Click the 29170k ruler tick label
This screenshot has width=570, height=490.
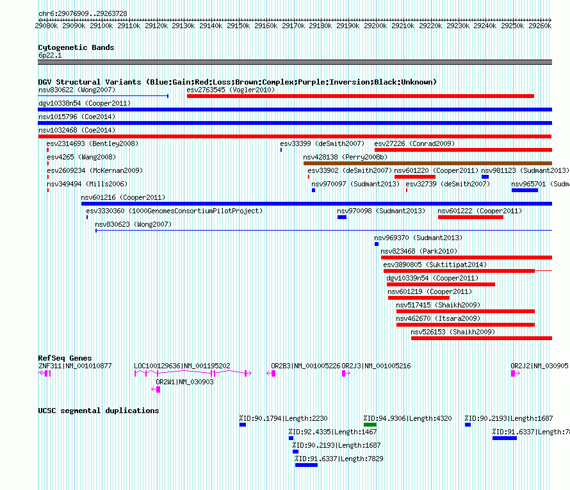coord(293,26)
